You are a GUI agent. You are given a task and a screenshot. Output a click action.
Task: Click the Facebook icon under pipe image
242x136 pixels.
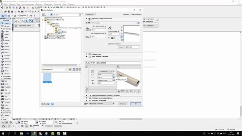point(135,91)
